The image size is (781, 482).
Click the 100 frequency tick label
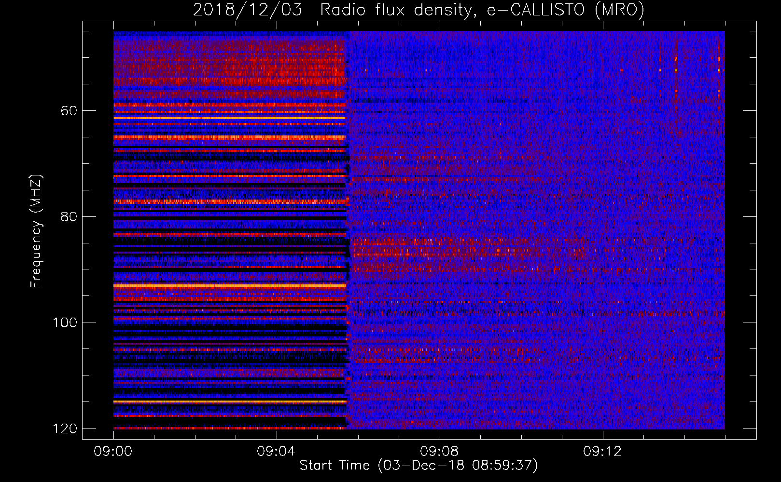tap(65, 322)
